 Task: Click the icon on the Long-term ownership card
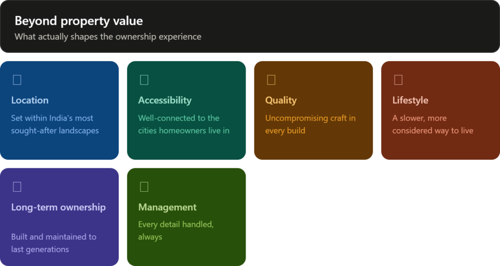(17, 186)
